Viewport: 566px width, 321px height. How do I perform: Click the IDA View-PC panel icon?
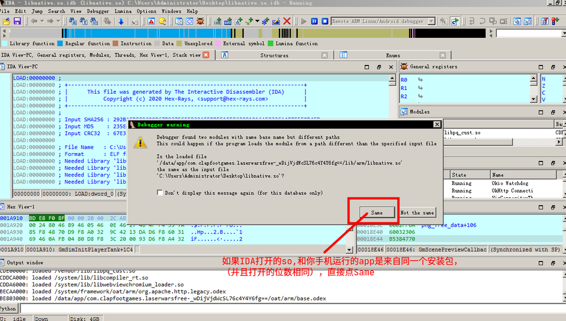click(2, 67)
